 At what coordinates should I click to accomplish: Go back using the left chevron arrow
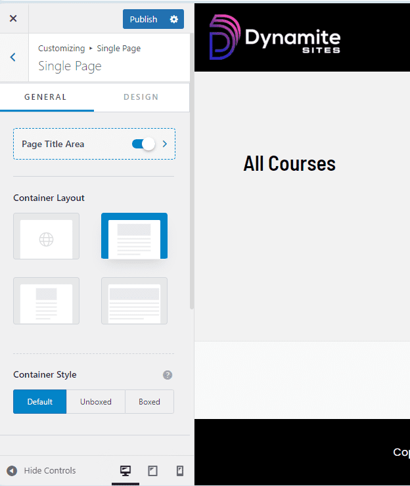(x=13, y=57)
